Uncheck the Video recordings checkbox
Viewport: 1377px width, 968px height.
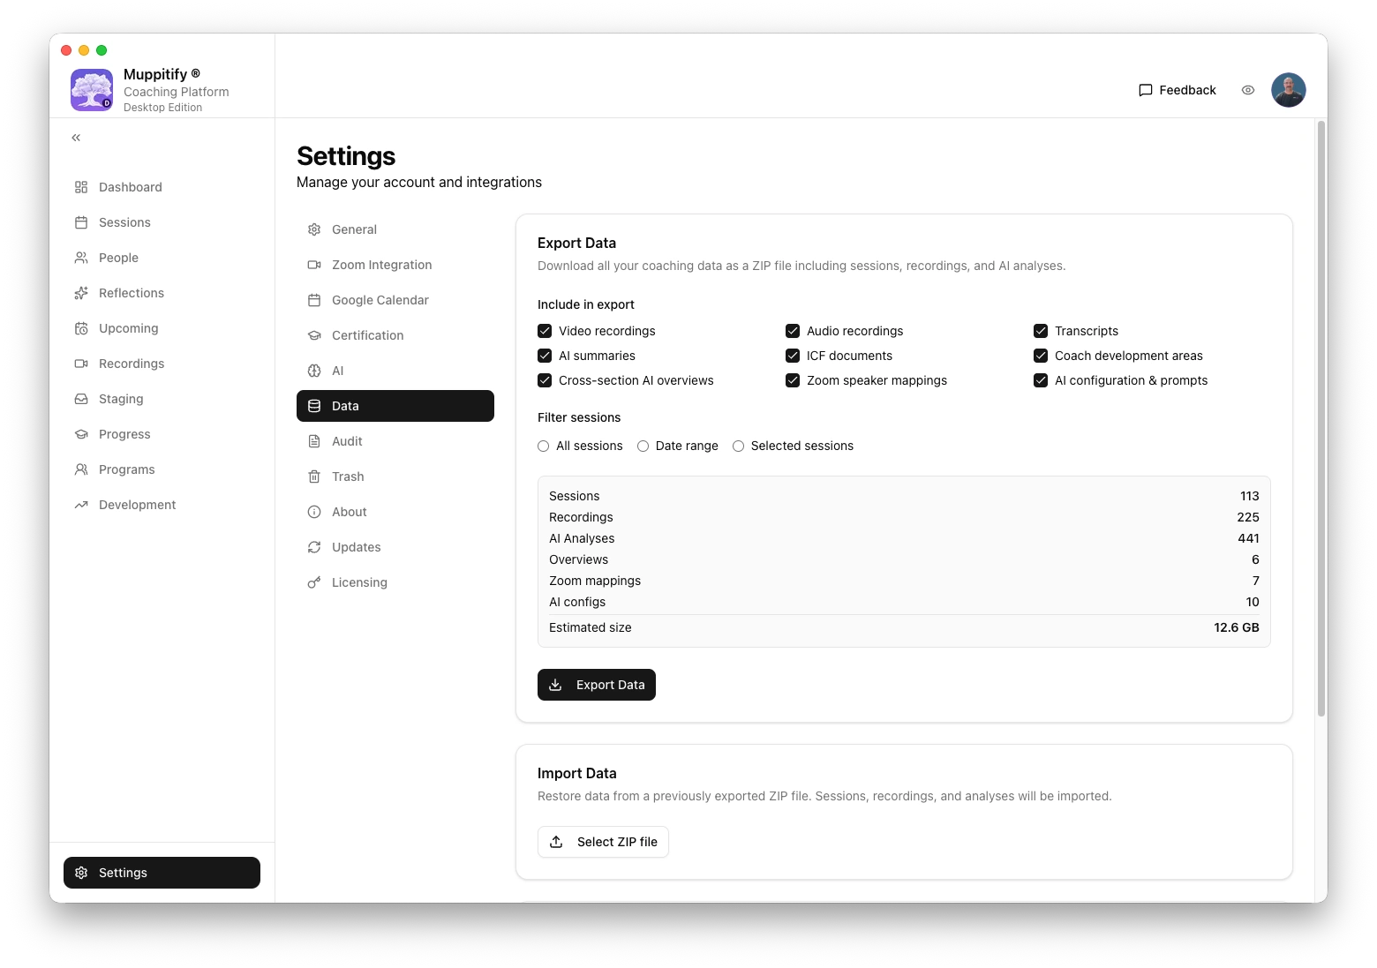545,331
